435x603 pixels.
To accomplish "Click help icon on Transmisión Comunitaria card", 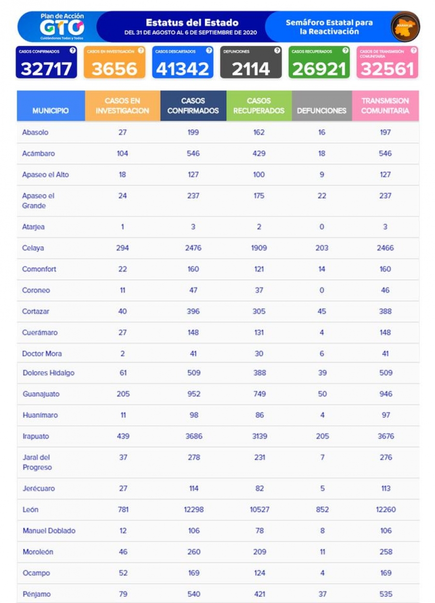I will pyautogui.click(x=413, y=50).
